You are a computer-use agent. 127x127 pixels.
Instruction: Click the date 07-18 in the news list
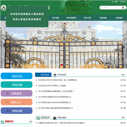[x=123, y=86]
